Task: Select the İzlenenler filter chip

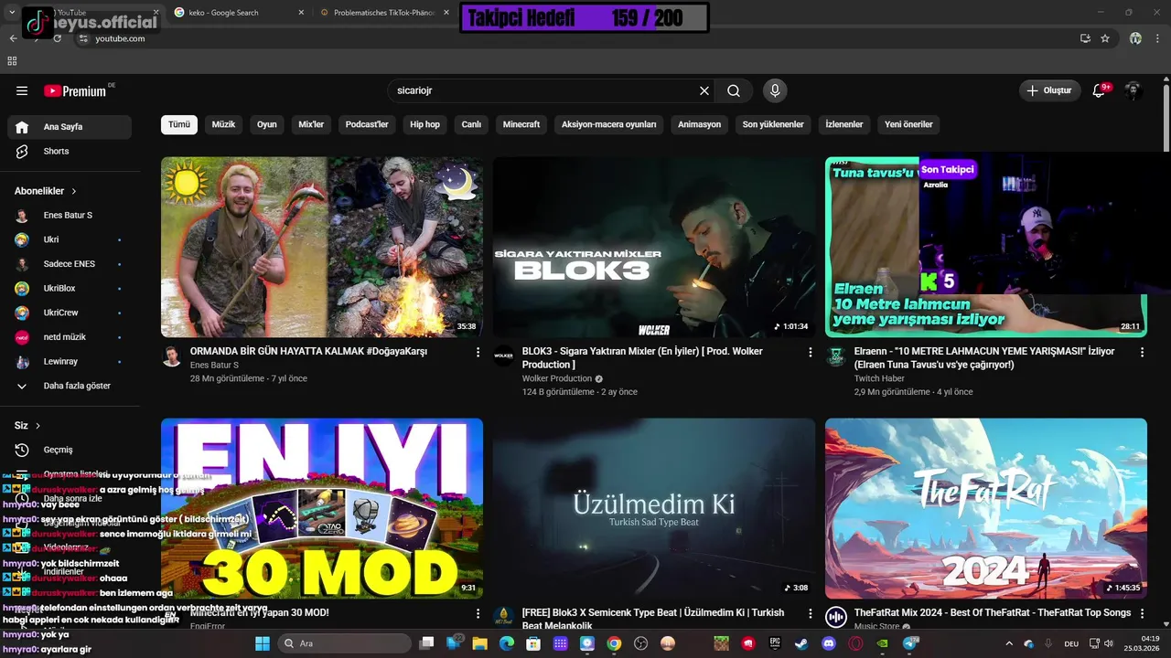Action: (844, 124)
